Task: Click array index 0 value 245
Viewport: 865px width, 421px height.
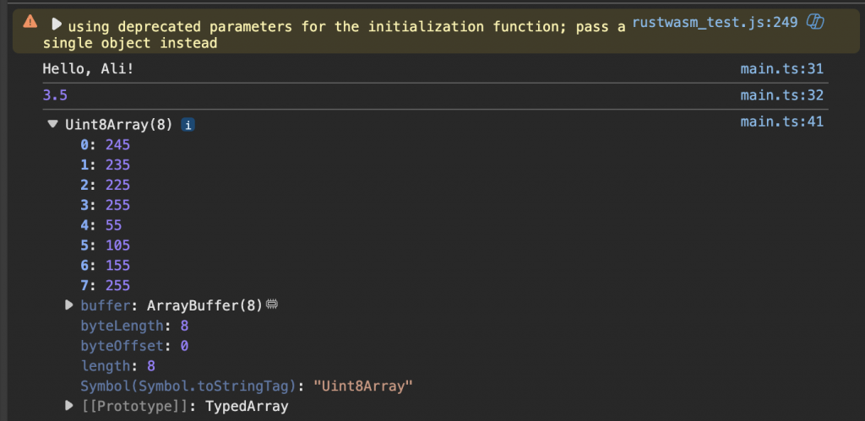Action: (117, 145)
